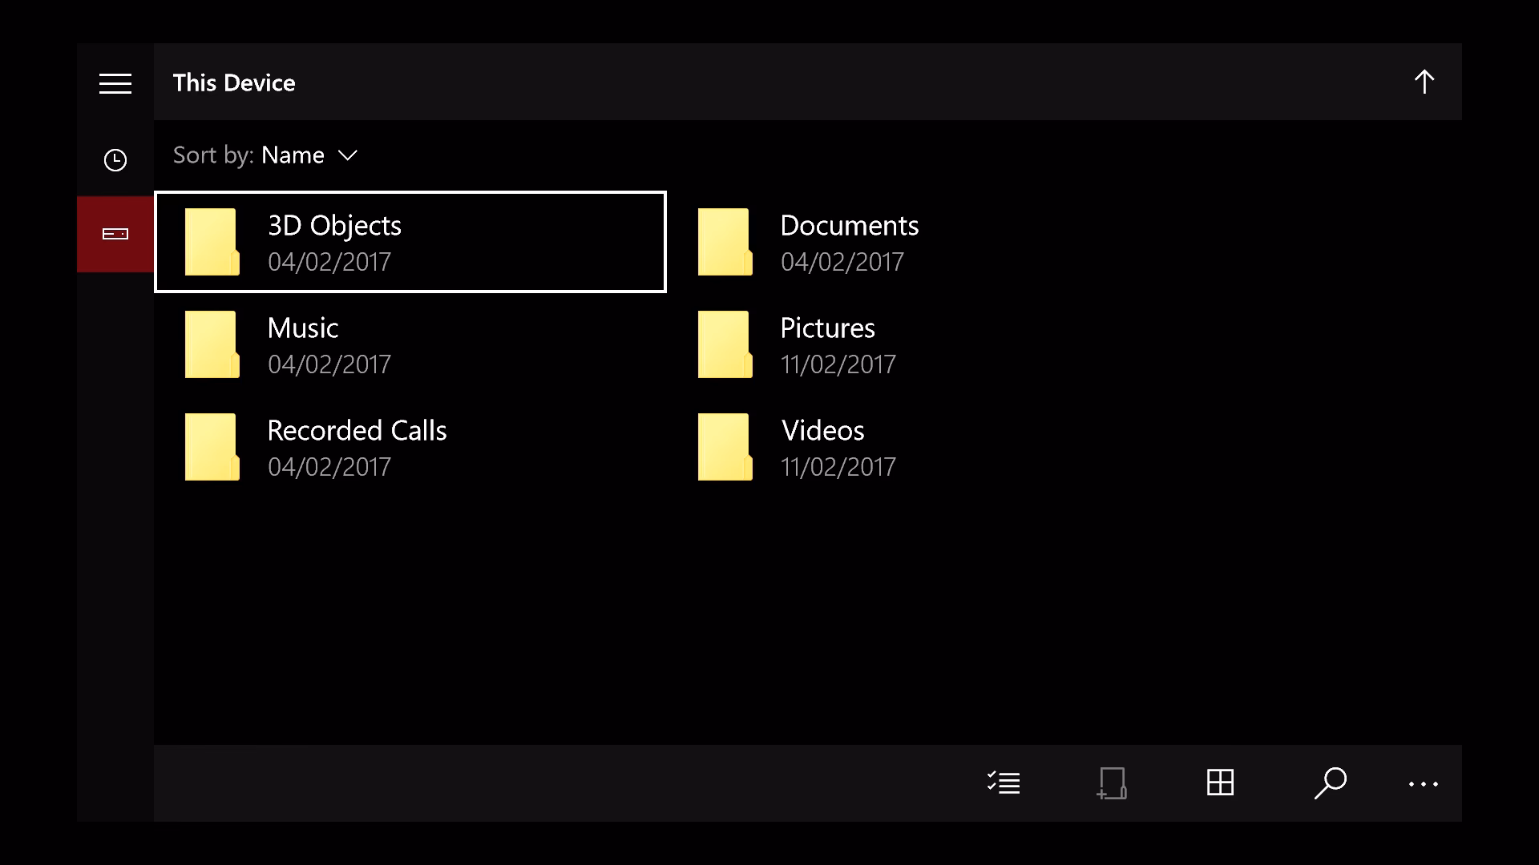Open the search icon

(1331, 783)
